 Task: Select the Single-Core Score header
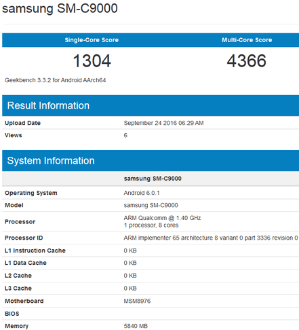click(92, 40)
